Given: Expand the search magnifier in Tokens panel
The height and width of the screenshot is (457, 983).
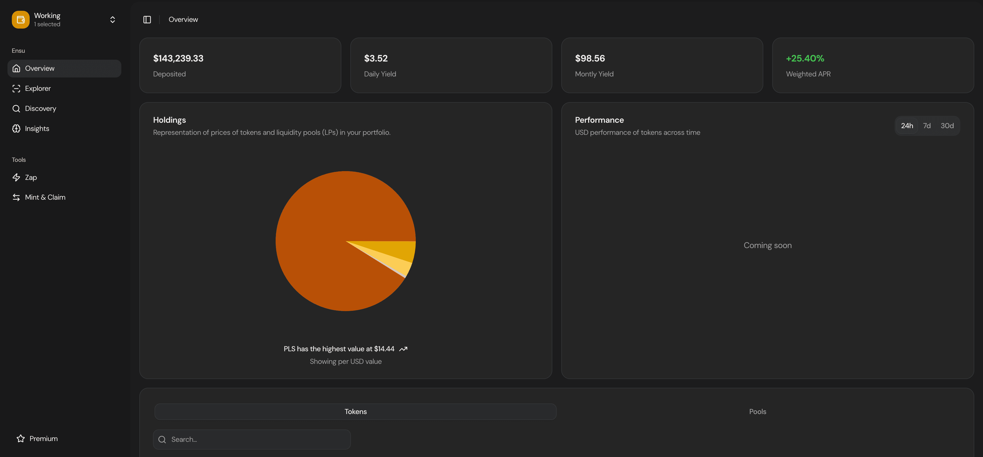Looking at the screenshot, I should tap(162, 439).
